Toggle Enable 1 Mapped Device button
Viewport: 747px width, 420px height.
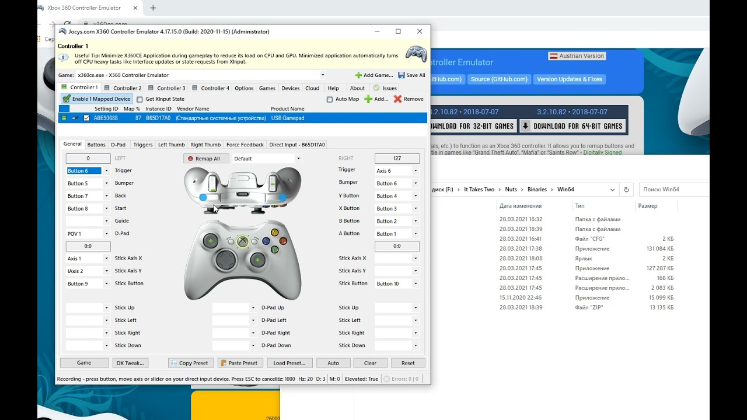click(96, 99)
